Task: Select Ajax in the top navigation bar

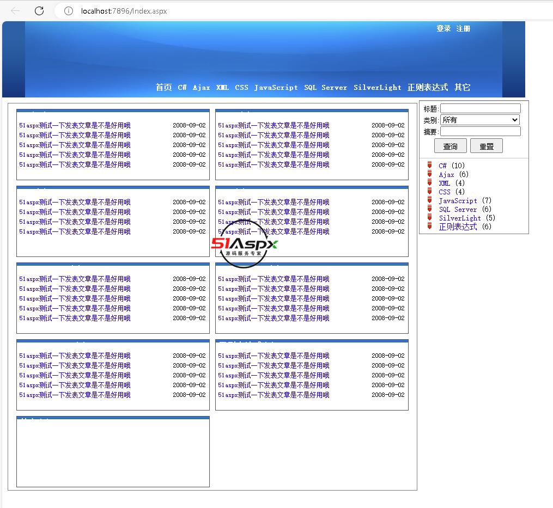Action: tap(202, 87)
